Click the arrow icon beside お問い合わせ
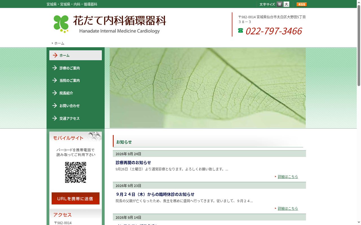 (x=55, y=106)
